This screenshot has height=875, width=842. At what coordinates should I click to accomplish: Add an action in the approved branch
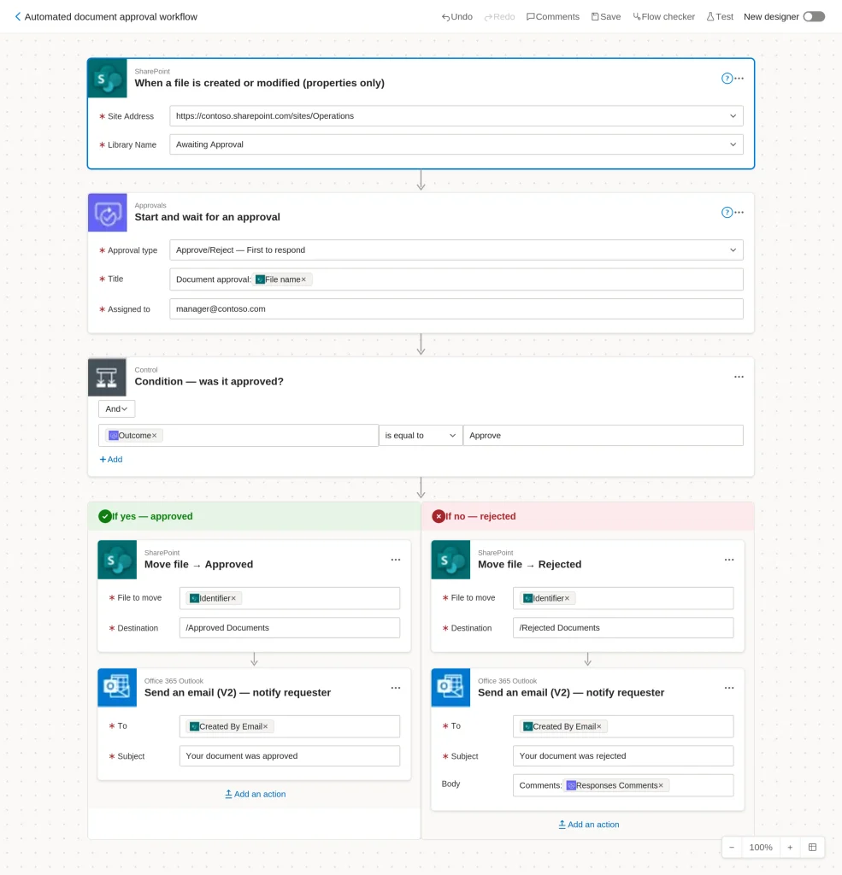tap(256, 794)
